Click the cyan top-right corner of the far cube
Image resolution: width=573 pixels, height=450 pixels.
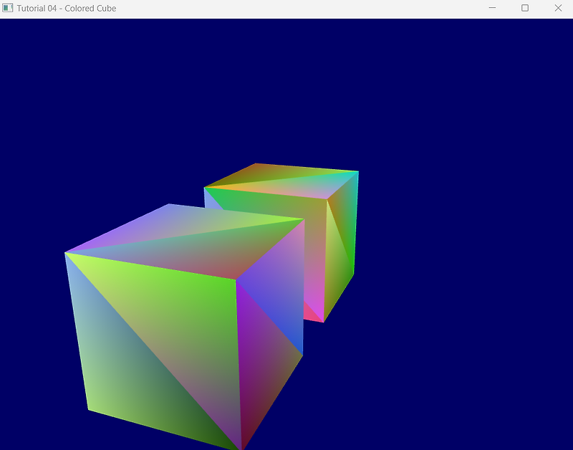tap(356, 173)
